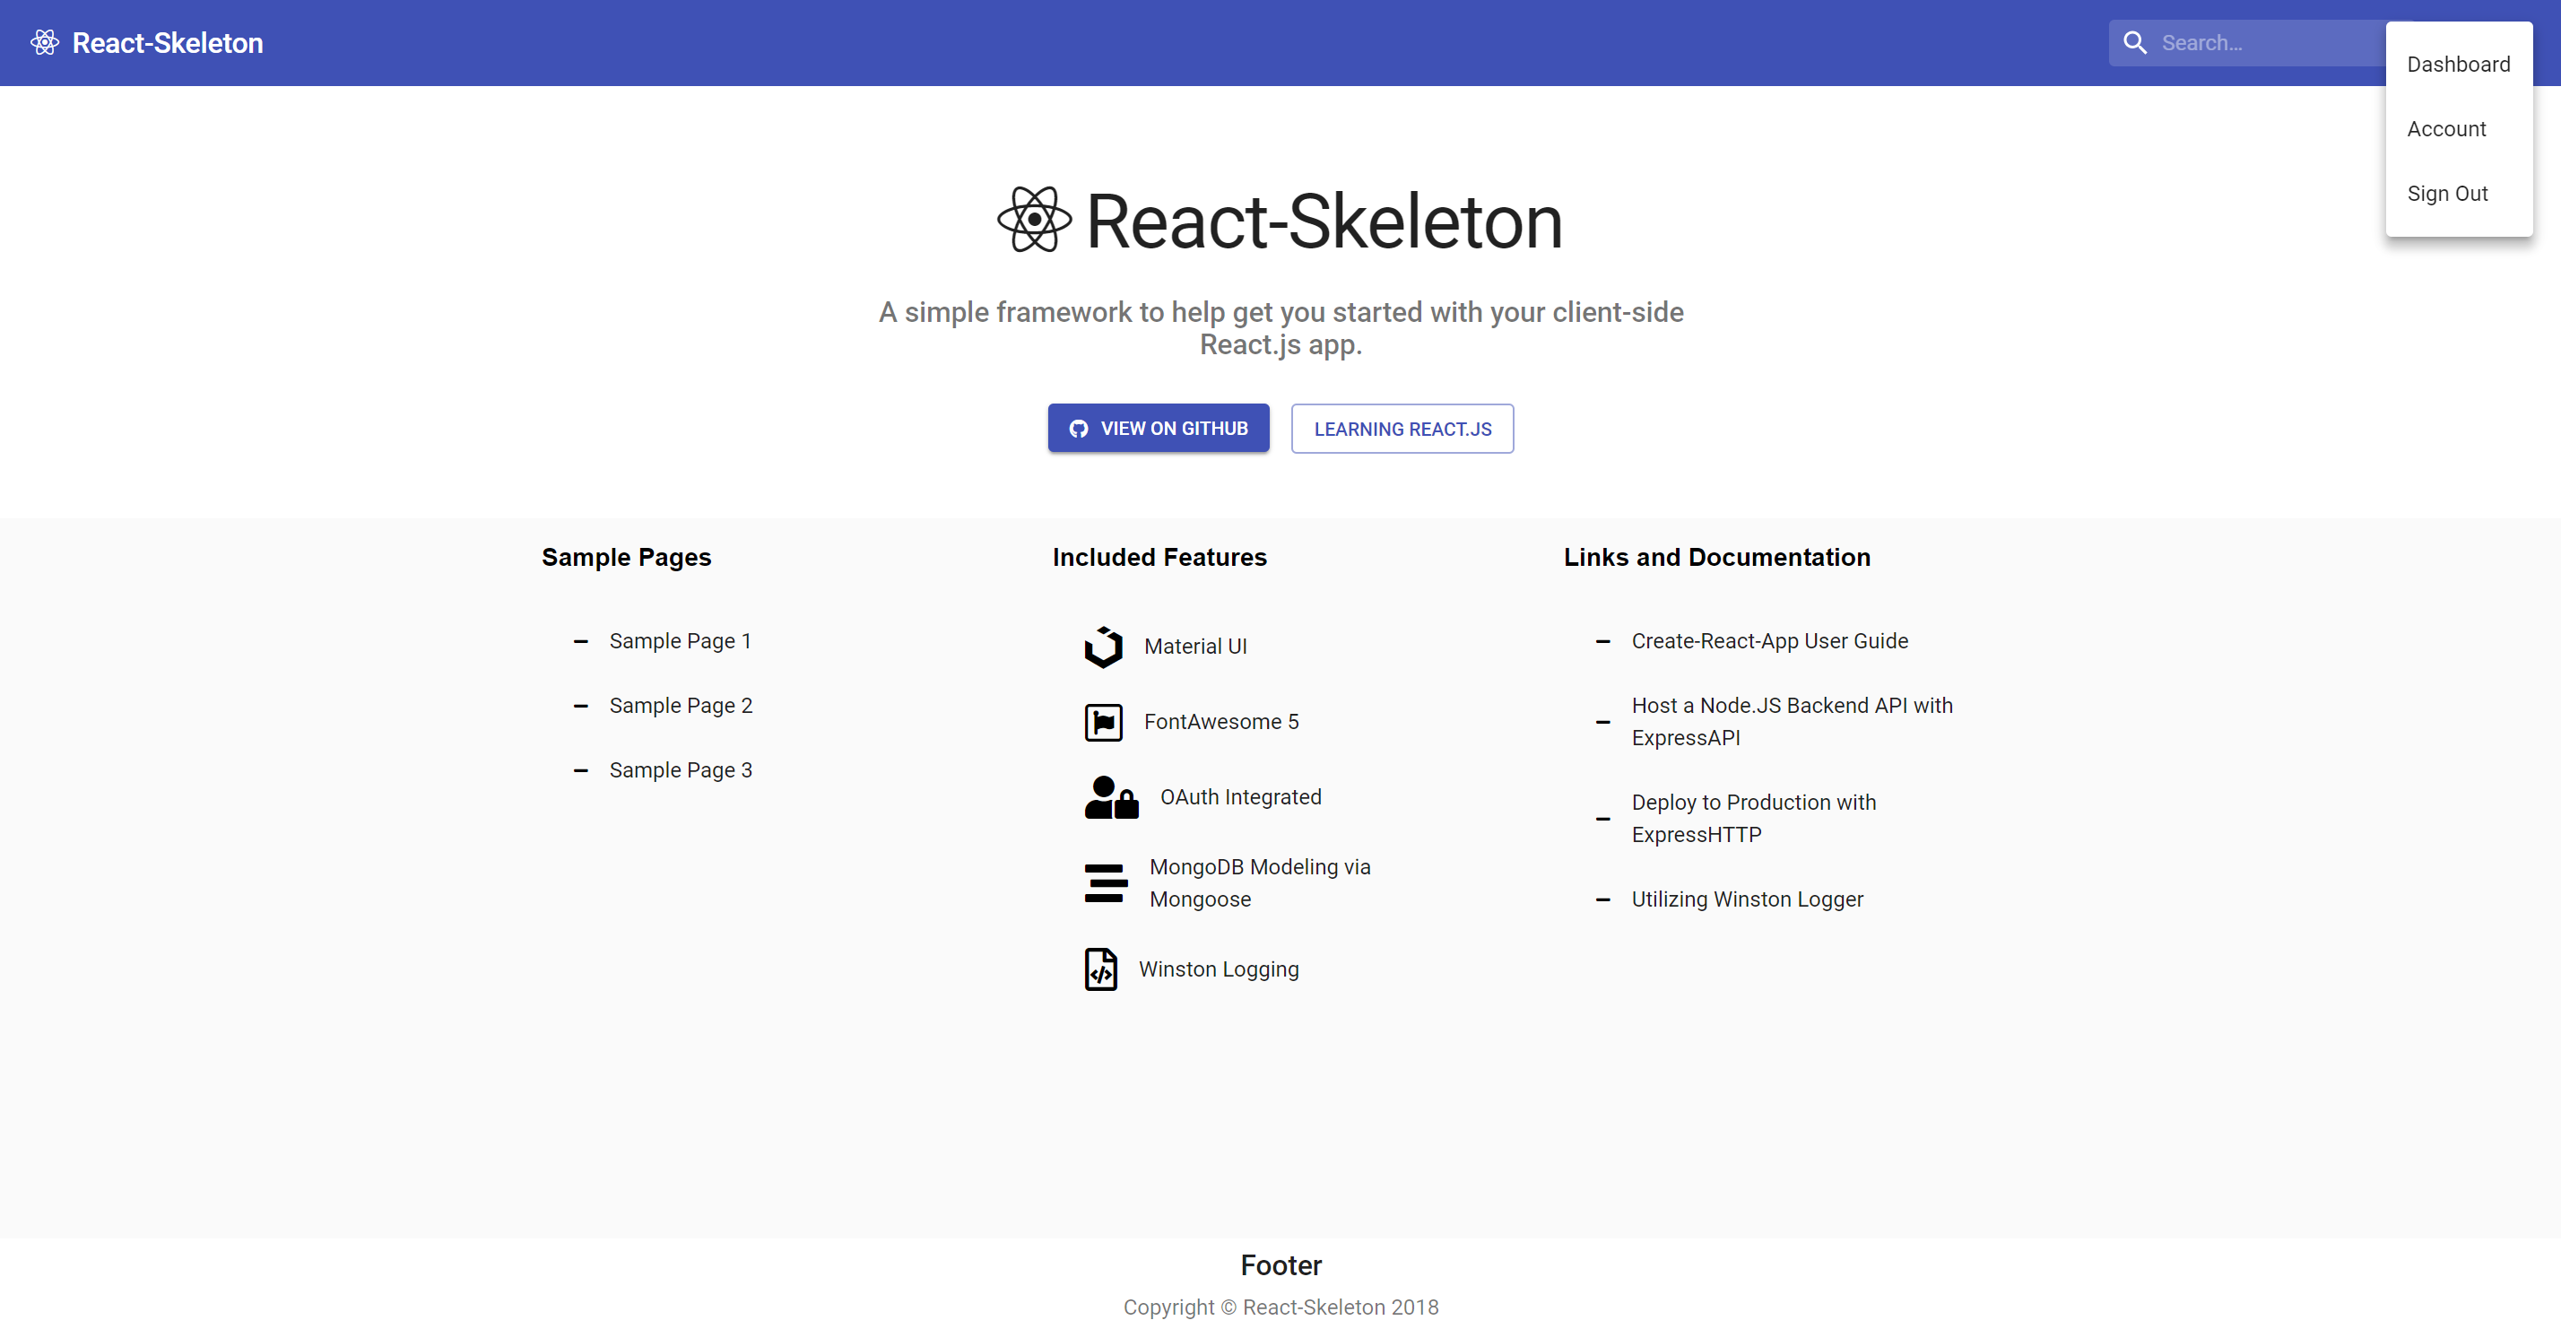This screenshot has width=2561, height=1329.
Task: Open Host a Node.JS Backend API link
Action: tap(1792, 722)
